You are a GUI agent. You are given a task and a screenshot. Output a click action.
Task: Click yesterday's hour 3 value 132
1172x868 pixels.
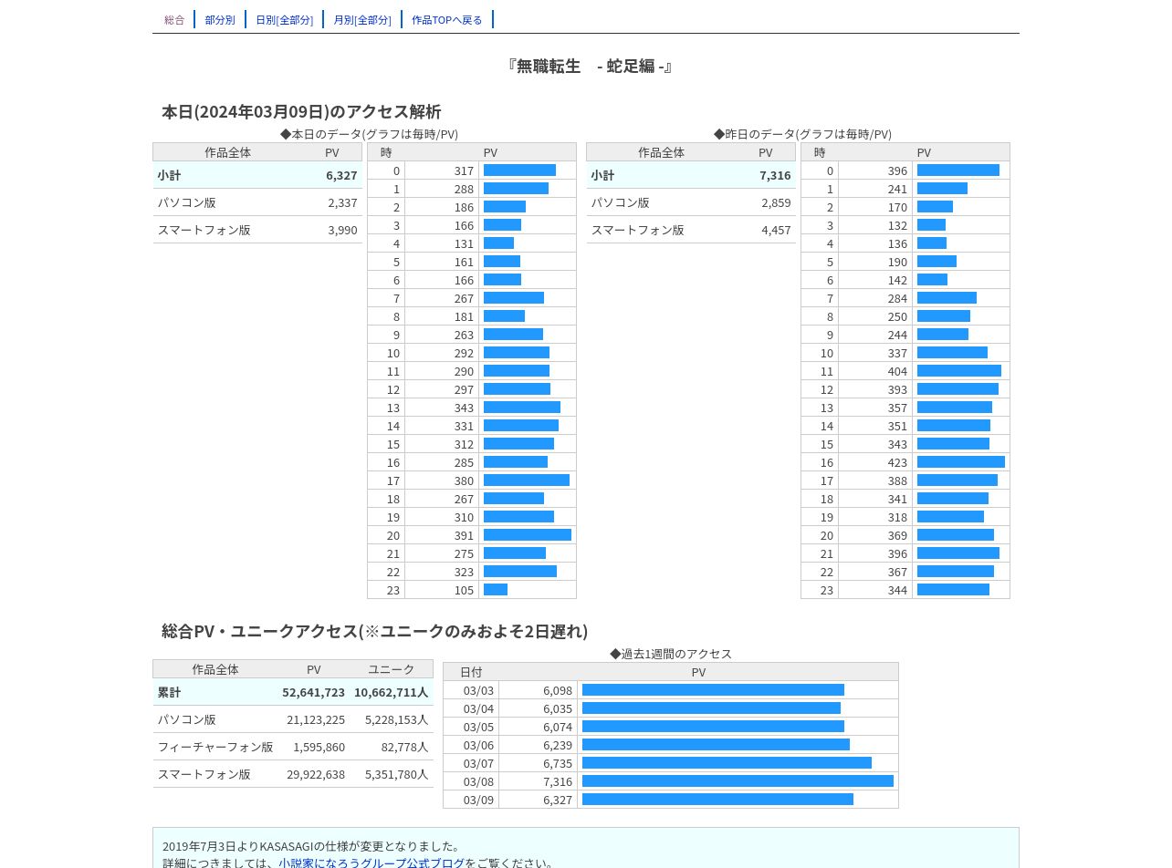[x=897, y=225]
